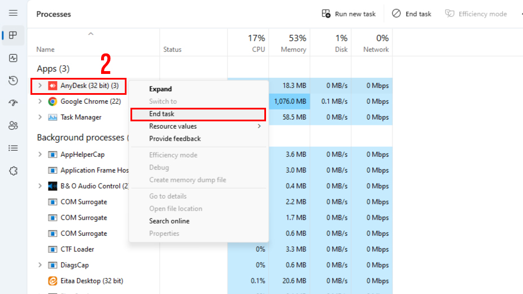Choose End task in the context menu
523x294 pixels.
(x=198, y=114)
